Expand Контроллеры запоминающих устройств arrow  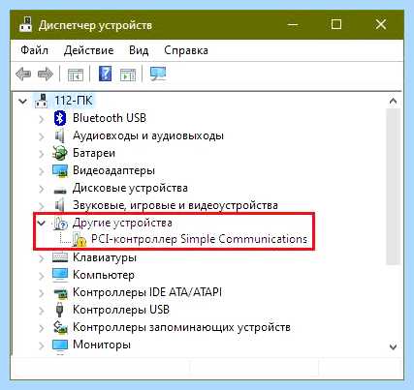click(41, 328)
